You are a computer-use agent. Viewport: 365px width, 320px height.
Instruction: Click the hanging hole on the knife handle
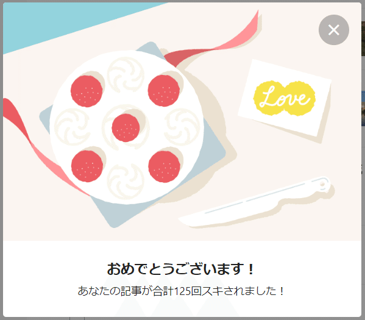322,184
